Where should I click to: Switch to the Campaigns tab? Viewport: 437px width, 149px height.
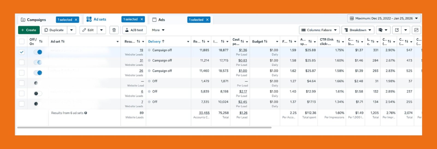tap(36, 20)
